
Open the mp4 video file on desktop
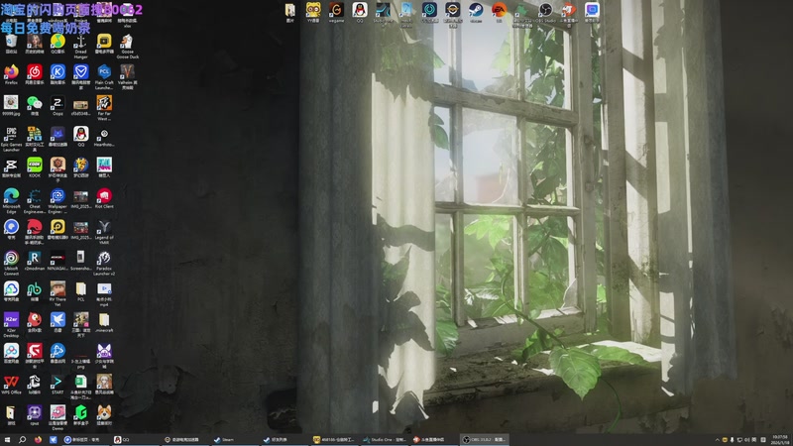(104, 292)
